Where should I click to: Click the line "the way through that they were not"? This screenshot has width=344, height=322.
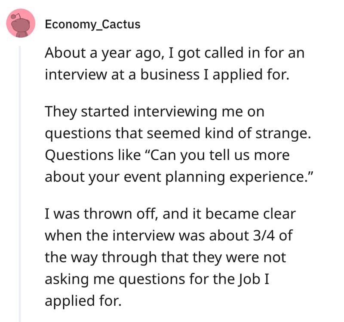[165, 258]
